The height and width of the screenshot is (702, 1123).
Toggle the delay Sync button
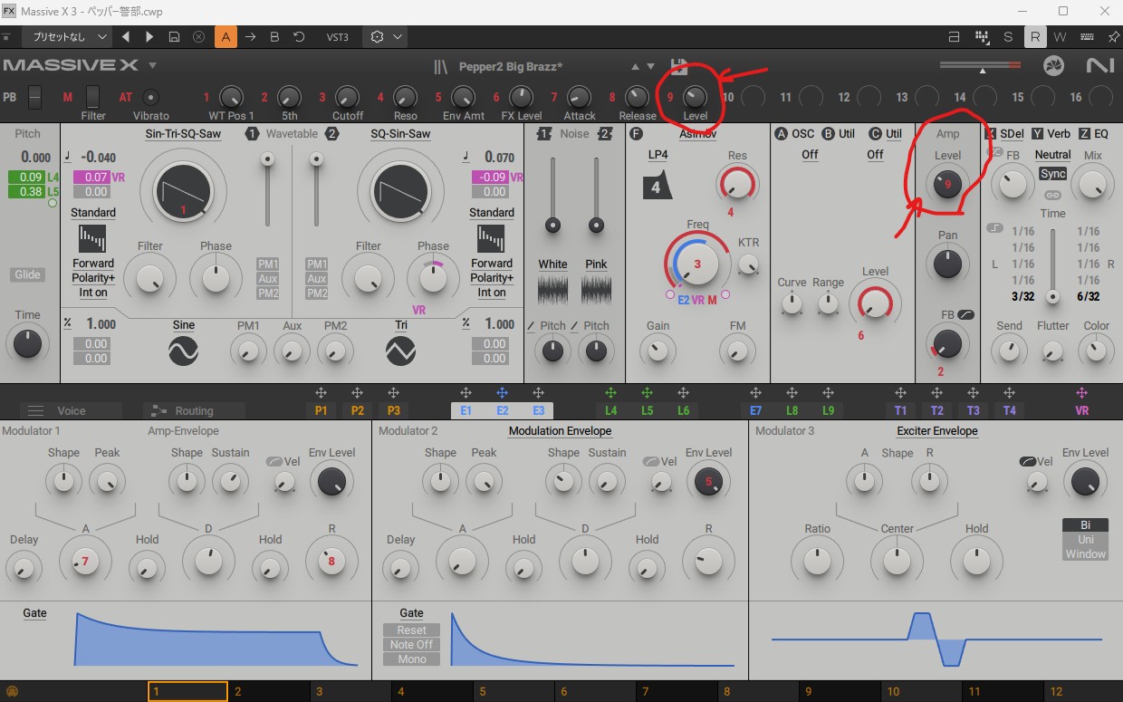coord(1052,174)
